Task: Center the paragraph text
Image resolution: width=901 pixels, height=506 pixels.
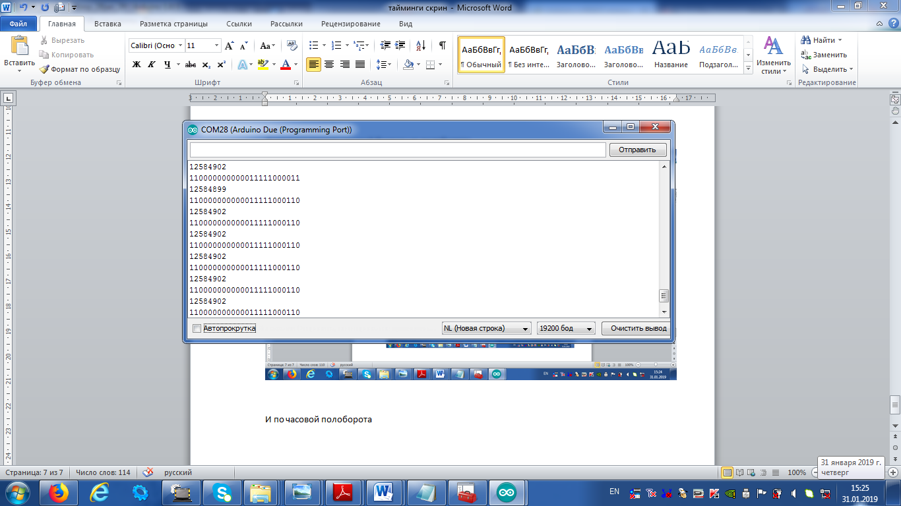Action: point(328,65)
